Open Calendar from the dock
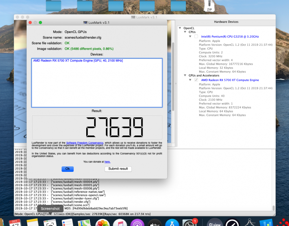Screen dimensions: 289x226 point(15,222)
